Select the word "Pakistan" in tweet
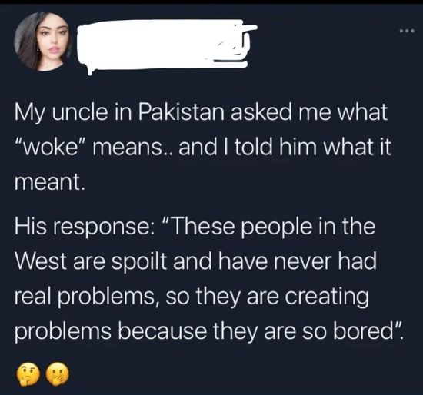The width and height of the screenshot is (423, 395). pos(182,112)
